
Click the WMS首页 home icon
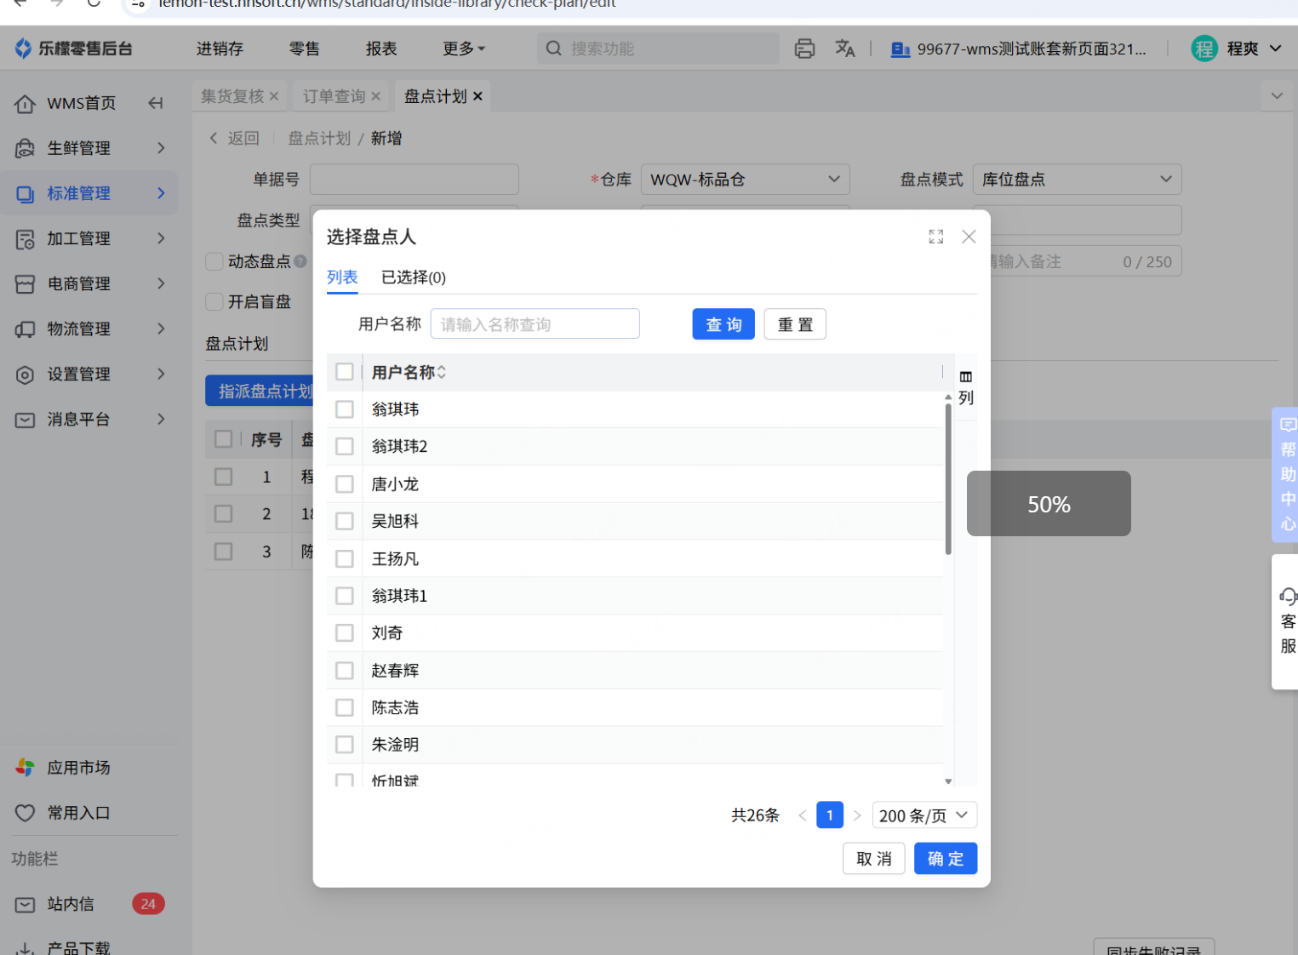tap(25, 104)
